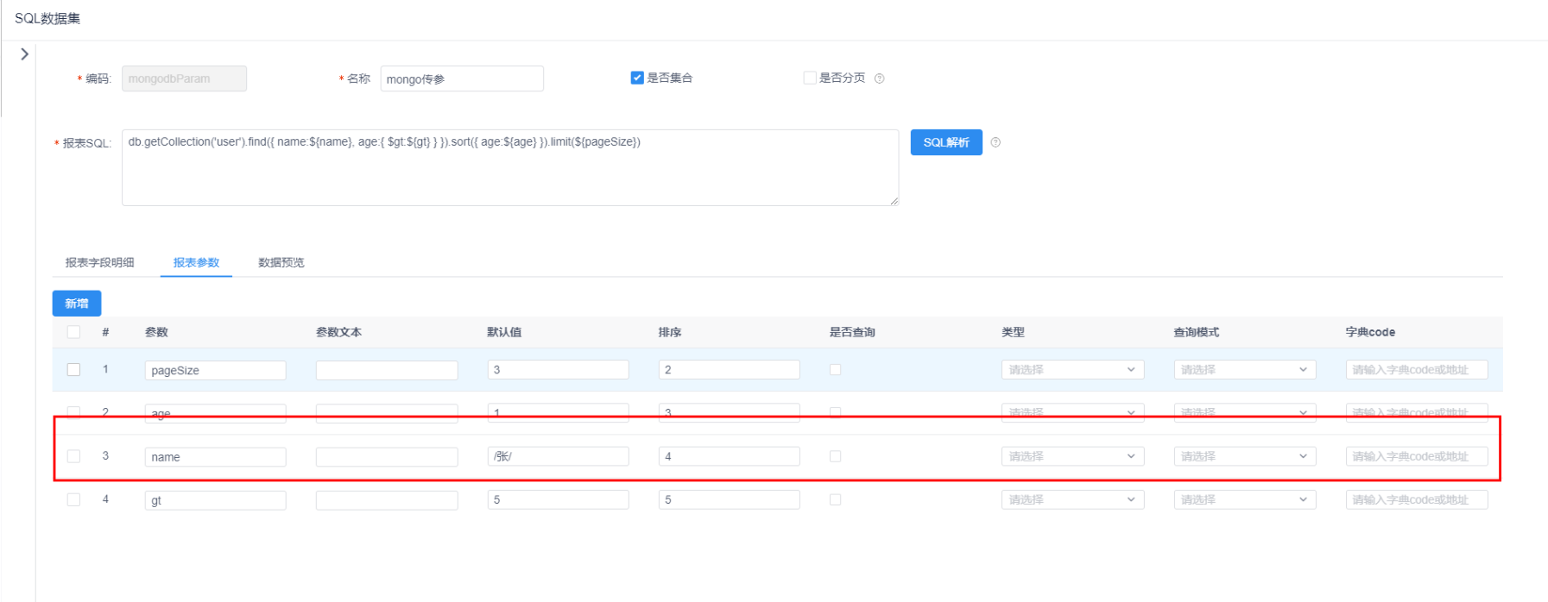Click 参数文本 field in pageSize row
1548x602 pixels.
tap(387, 370)
